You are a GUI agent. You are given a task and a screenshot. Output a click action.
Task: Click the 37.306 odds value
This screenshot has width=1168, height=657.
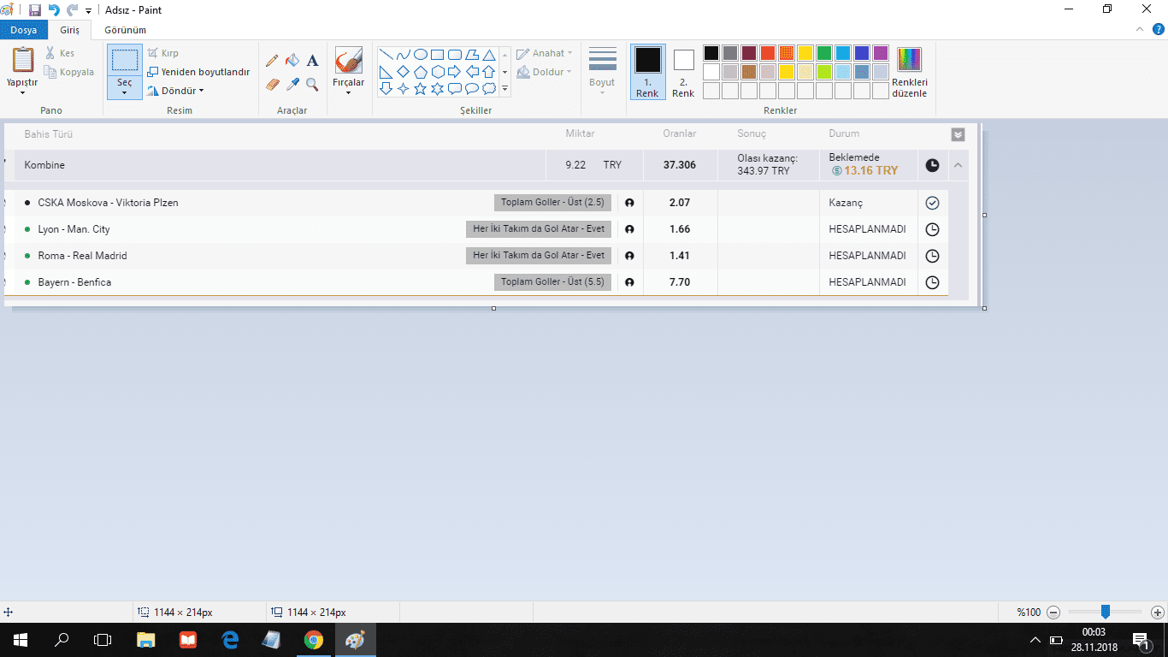(680, 165)
